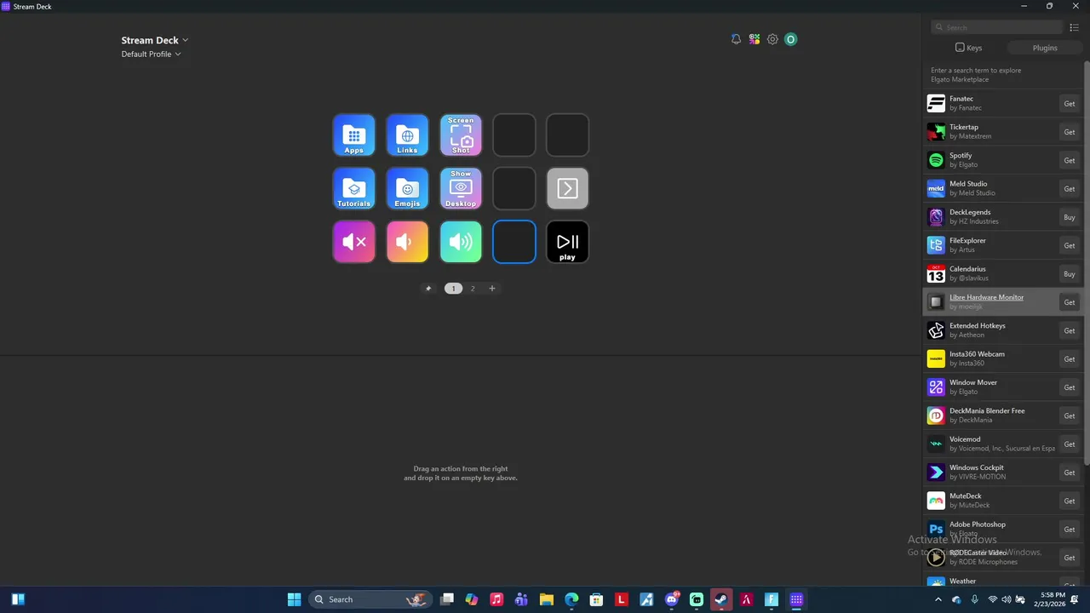Open the notifications bell

click(x=736, y=39)
